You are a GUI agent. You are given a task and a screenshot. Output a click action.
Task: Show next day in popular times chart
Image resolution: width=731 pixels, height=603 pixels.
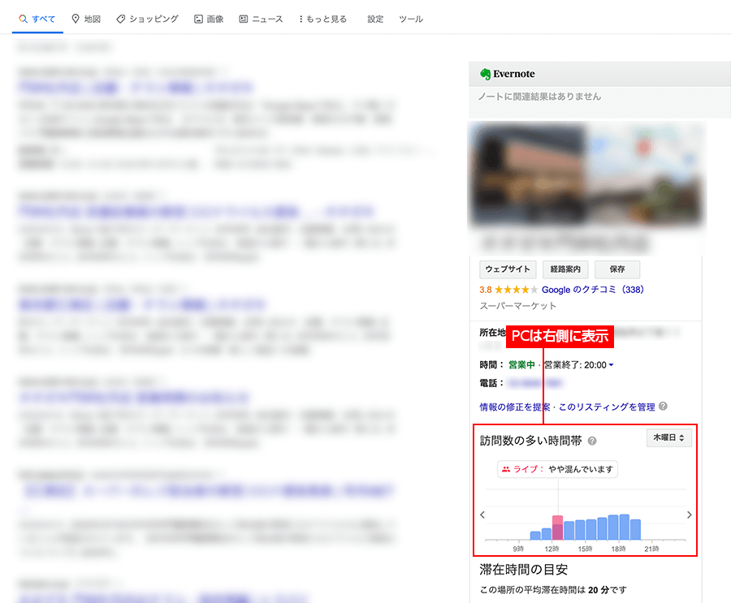point(689,515)
